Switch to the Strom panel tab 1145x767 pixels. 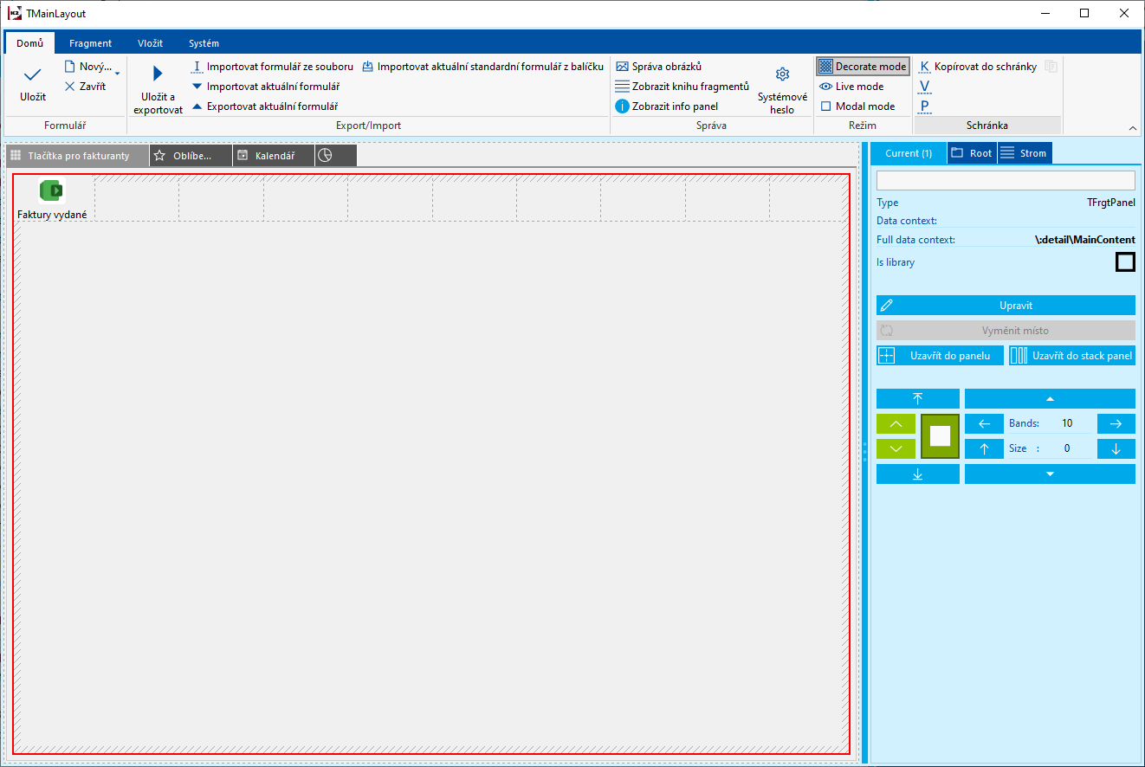coord(1025,153)
